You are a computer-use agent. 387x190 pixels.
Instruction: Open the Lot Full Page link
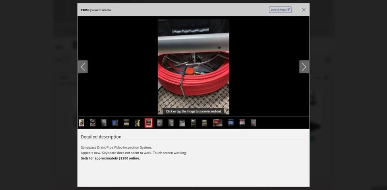click(280, 10)
